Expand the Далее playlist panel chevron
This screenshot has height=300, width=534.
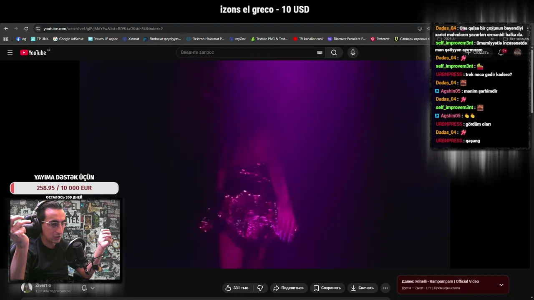501,285
